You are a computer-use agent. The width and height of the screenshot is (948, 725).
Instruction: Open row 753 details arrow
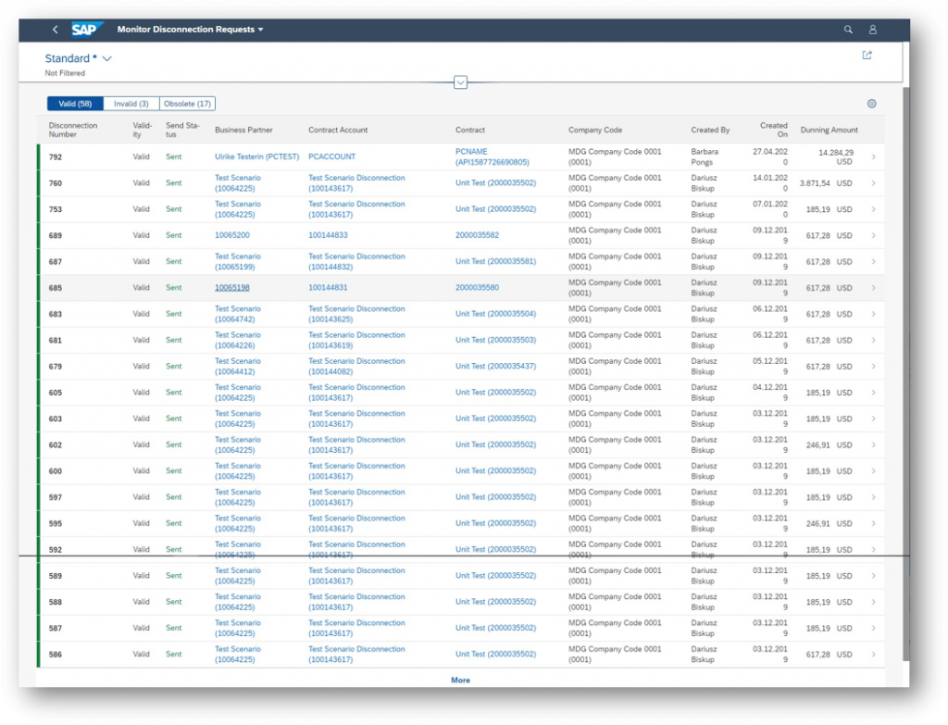pos(874,209)
